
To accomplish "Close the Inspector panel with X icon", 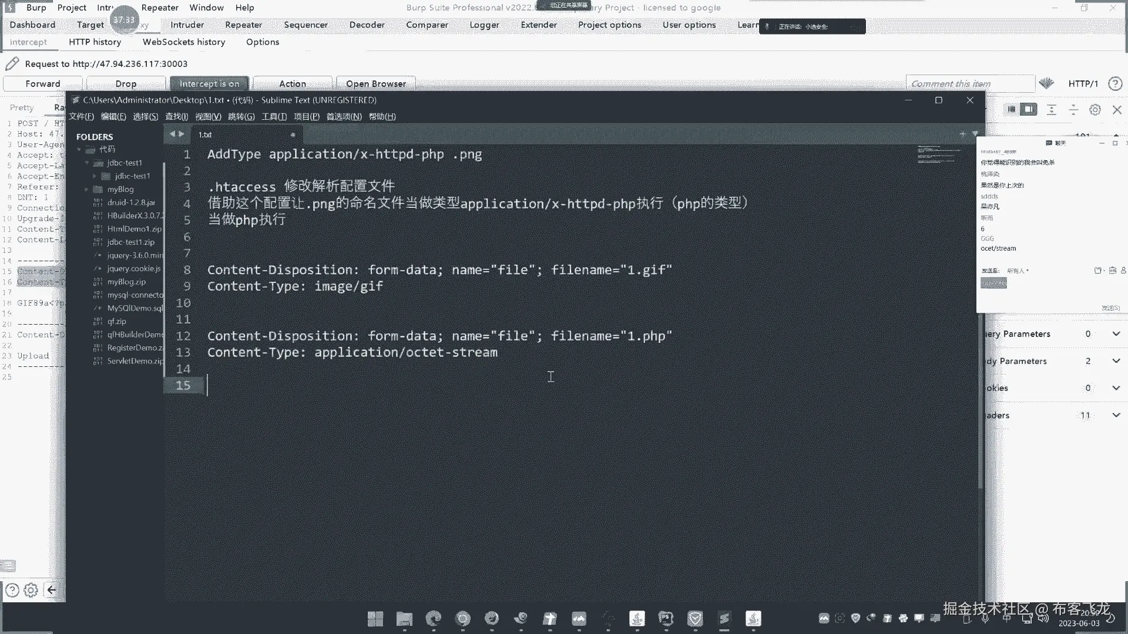I will [x=1117, y=110].
